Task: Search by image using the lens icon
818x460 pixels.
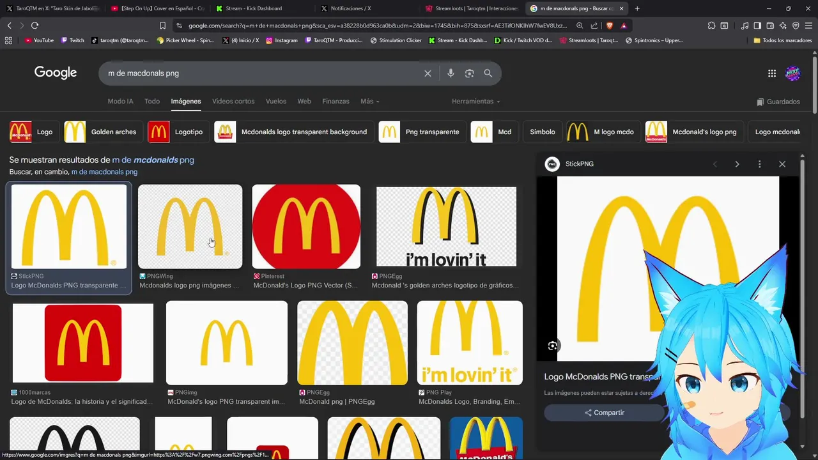Action: [469, 73]
